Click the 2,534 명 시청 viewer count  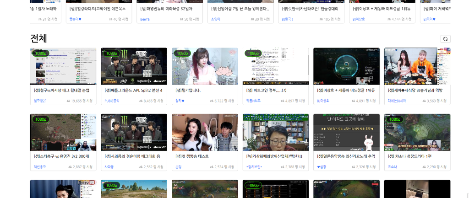(x=222, y=167)
